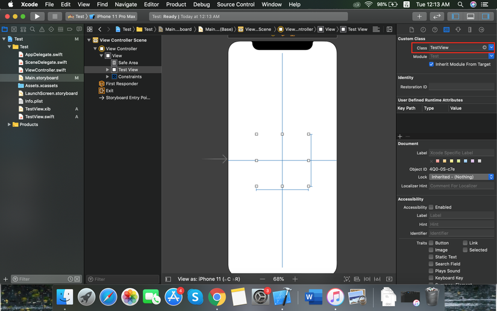Uncheck Inherit Module From Target
Image resolution: width=497 pixels, height=311 pixels.
coord(431,64)
